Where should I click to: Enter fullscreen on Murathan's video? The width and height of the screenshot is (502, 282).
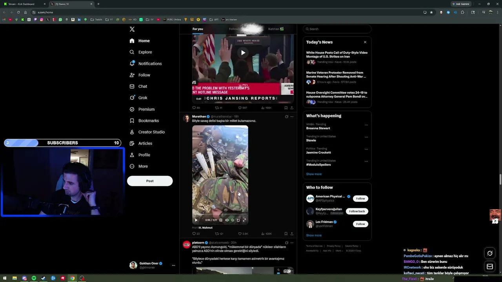pos(244,220)
